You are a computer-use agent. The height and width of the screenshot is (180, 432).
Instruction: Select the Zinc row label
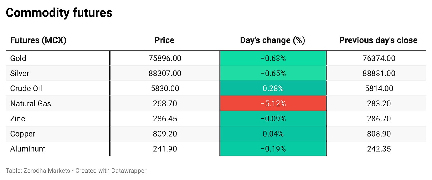[18, 119]
